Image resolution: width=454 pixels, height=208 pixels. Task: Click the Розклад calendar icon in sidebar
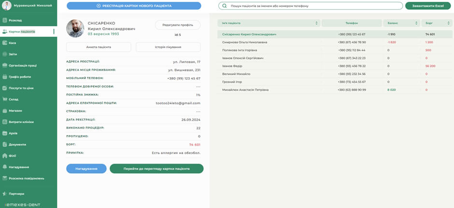click(5, 20)
